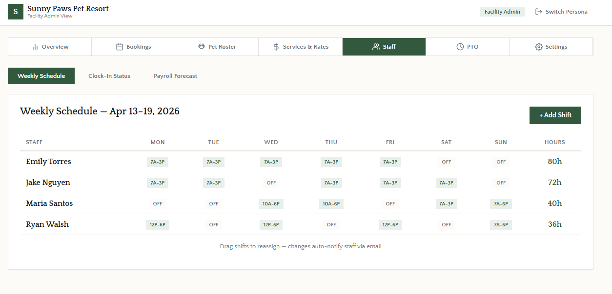Add a new shift with + Add Shift
Viewport: 612px width, 294px height.
555,115
